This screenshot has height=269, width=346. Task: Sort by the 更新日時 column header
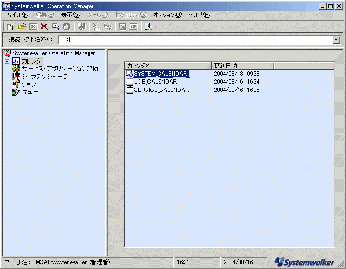pos(242,65)
